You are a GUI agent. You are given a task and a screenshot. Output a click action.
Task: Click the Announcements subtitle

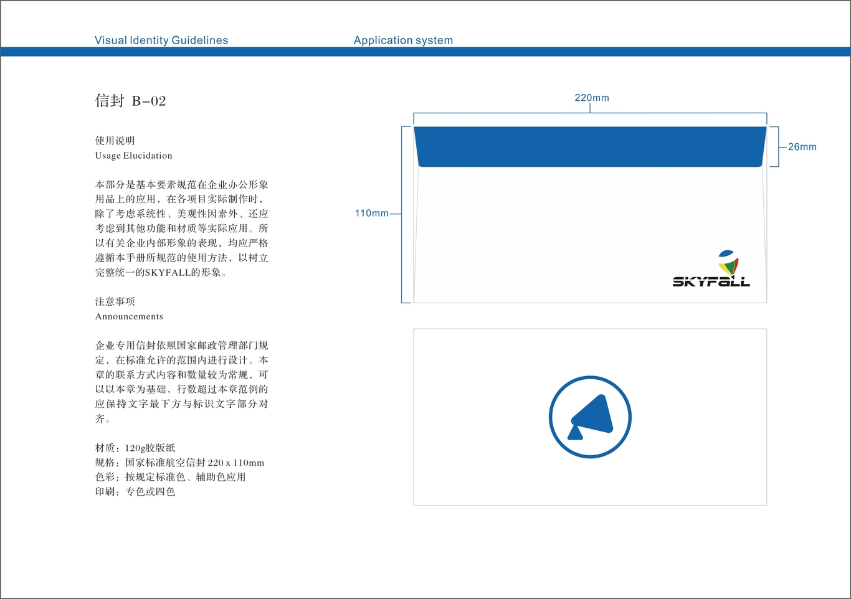coord(129,316)
